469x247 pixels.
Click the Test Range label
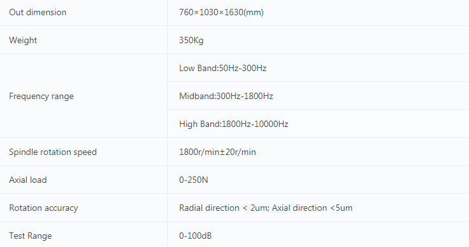pyautogui.click(x=31, y=236)
